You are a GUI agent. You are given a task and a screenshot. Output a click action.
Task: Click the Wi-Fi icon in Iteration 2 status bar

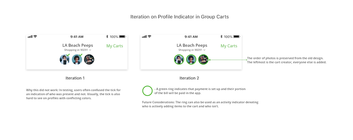tap(150, 36)
